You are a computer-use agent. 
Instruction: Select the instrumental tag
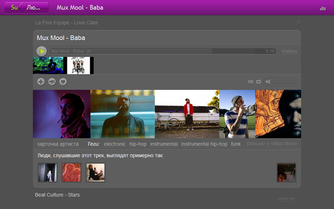(x=164, y=144)
